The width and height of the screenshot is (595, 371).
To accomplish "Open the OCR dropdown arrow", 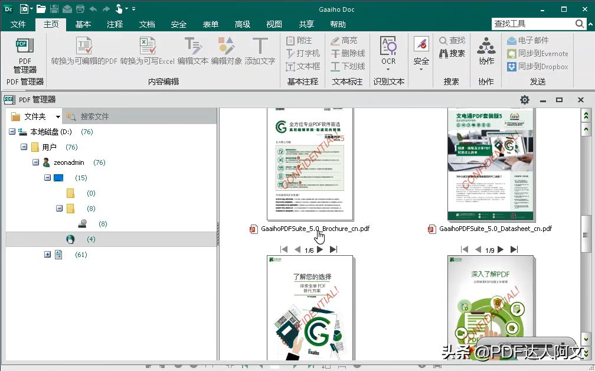I will tap(388, 70).
